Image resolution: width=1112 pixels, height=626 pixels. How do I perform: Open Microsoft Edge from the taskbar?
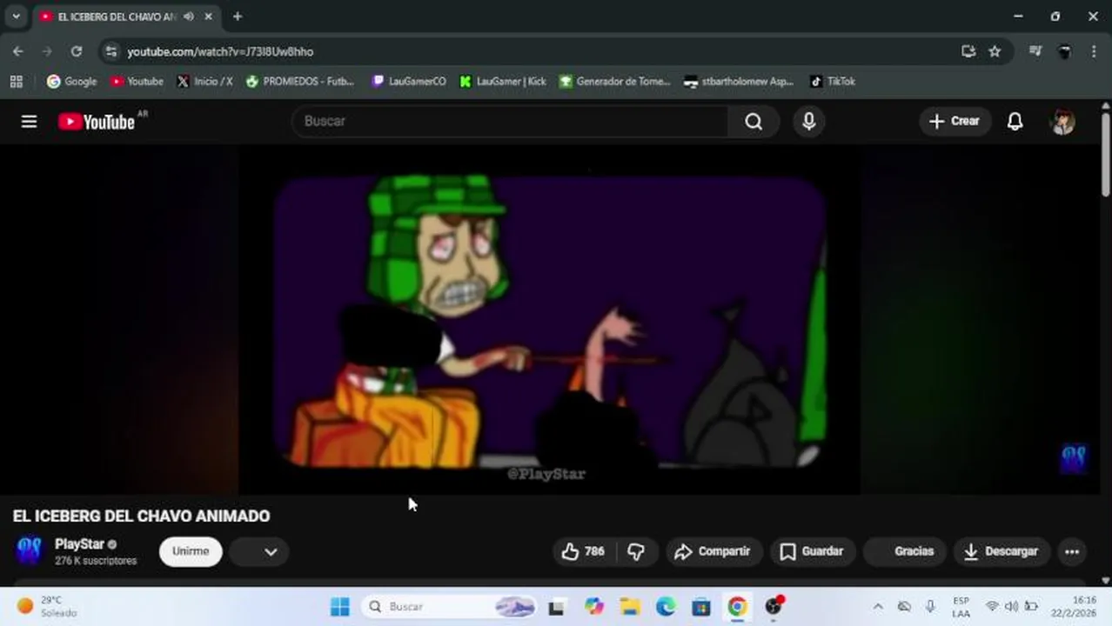[x=666, y=607]
